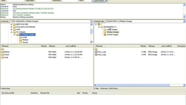Expand the Documents and Settings node
This screenshot has width=186, height=105.
click(11, 27)
